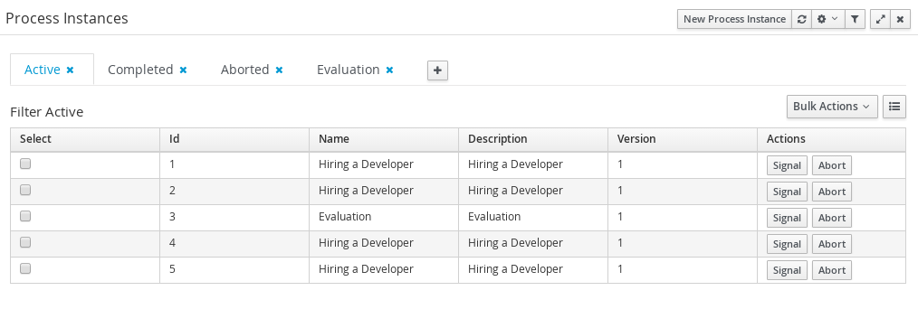Screen dimensions: 918x328
Task: Click the New Process Instance button
Action: coord(735,19)
